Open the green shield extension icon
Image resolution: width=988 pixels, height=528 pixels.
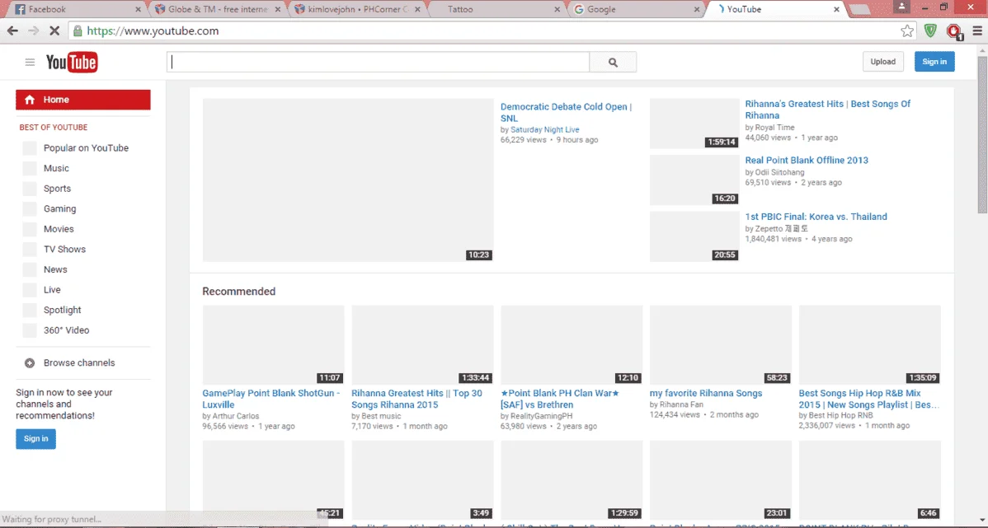click(930, 30)
